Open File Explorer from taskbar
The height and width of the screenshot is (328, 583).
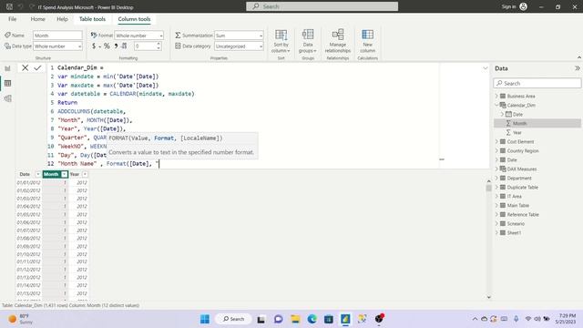pos(295,319)
